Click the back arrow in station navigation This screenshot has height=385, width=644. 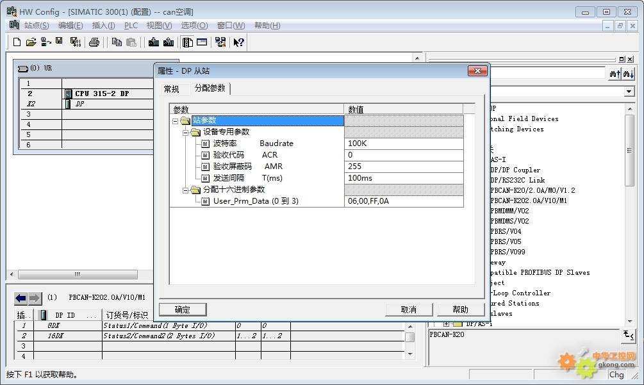(21, 298)
